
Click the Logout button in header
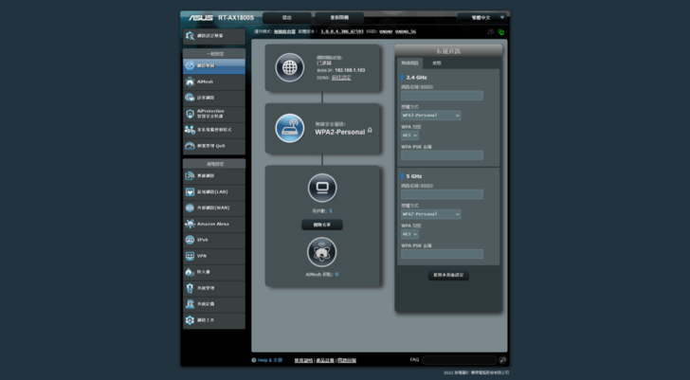pyautogui.click(x=287, y=18)
